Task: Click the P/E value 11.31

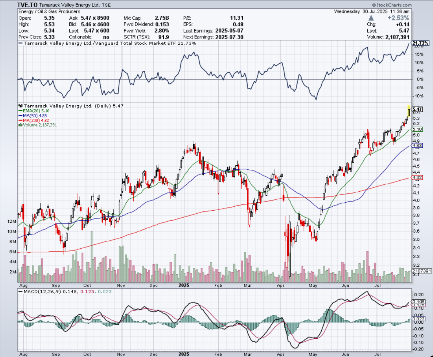Action: (237, 18)
